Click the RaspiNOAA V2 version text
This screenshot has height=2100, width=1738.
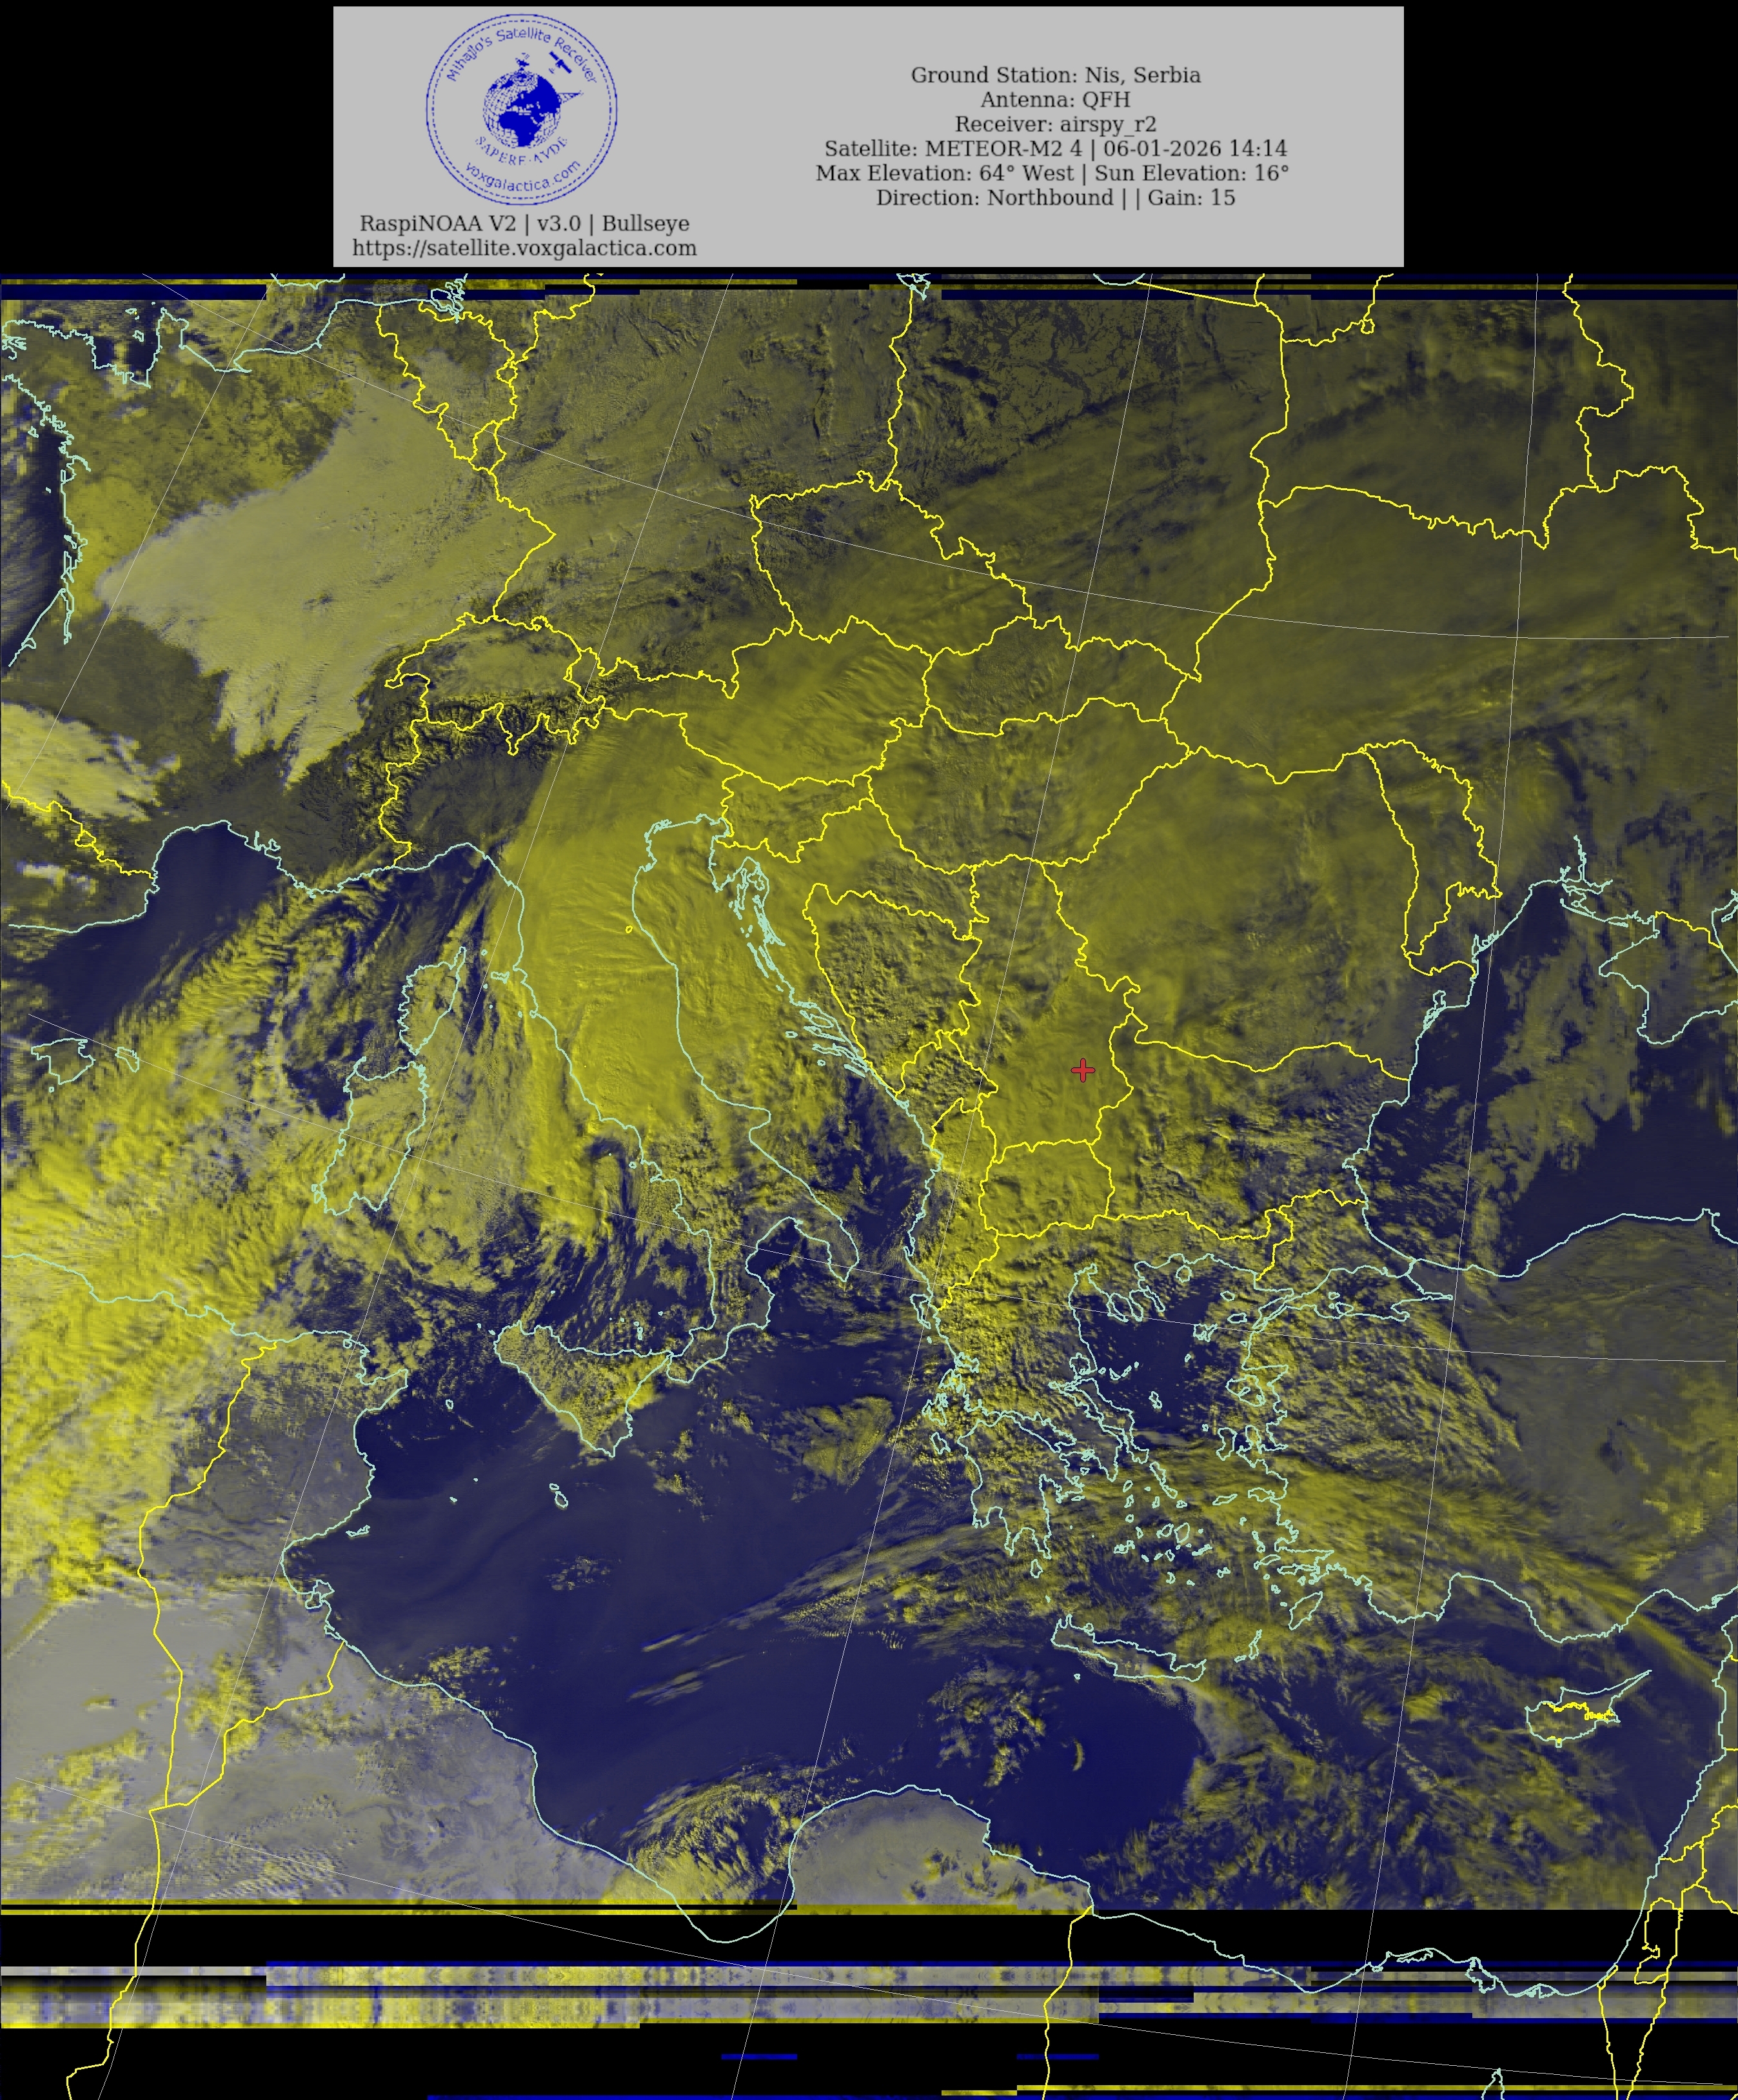pyautogui.click(x=524, y=223)
